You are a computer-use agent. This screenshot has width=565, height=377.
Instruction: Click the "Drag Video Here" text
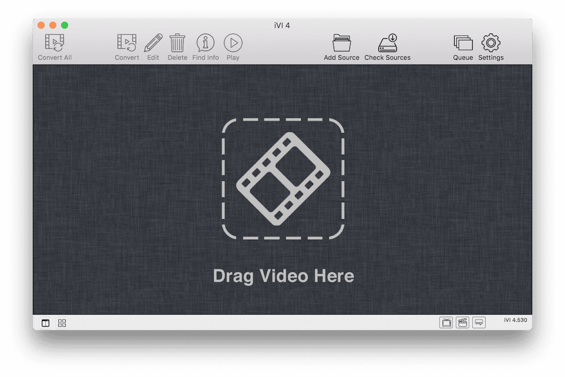click(284, 276)
